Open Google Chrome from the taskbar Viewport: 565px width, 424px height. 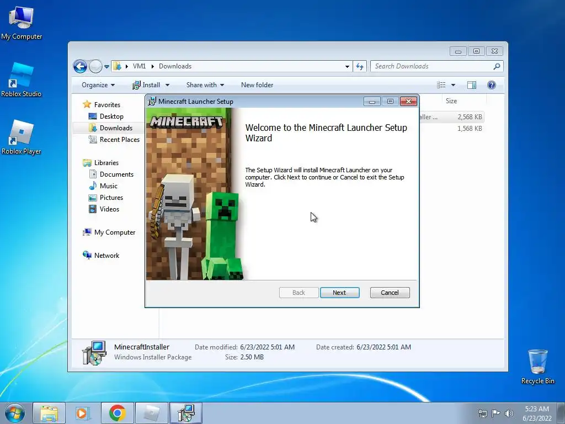pyautogui.click(x=117, y=413)
